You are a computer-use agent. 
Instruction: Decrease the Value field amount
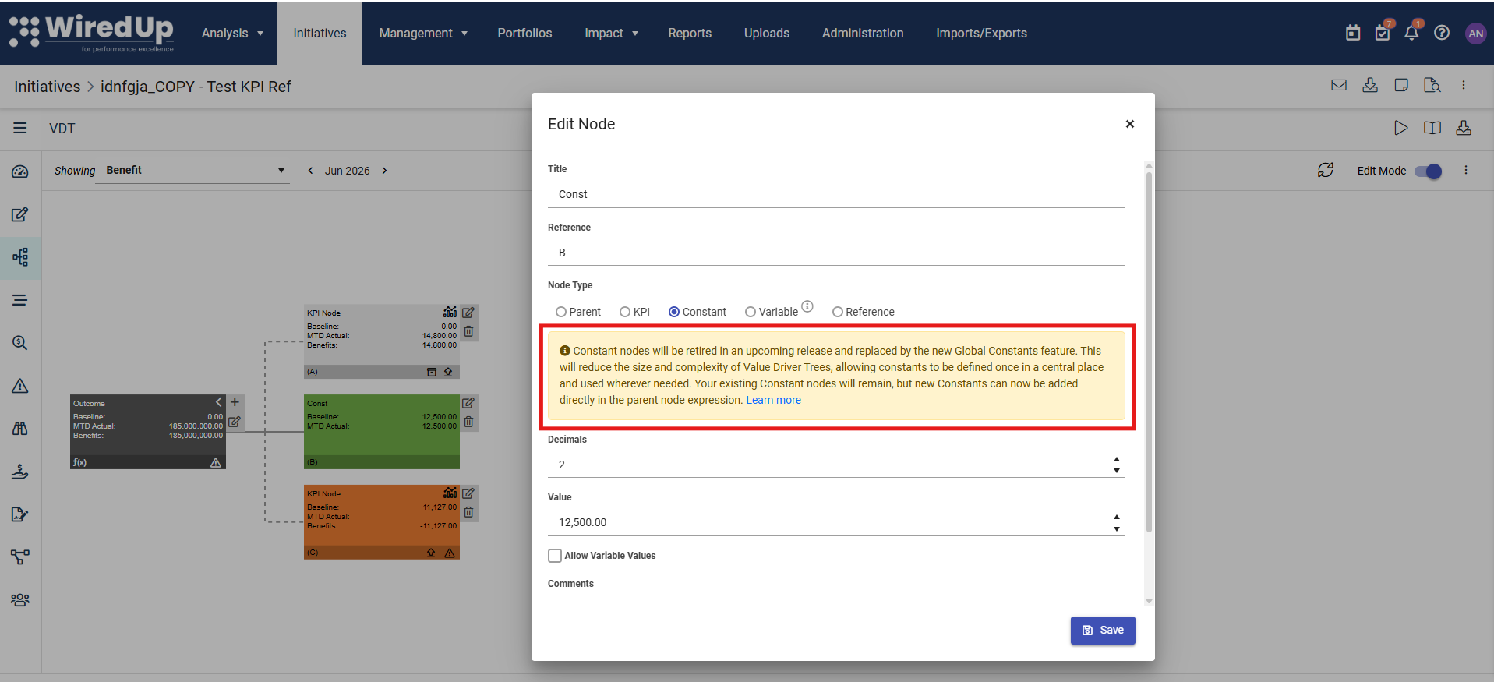point(1117,528)
